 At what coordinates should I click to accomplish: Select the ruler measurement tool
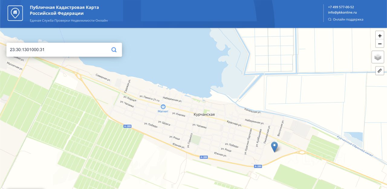coord(380,71)
